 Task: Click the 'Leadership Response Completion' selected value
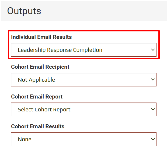(60, 50)
